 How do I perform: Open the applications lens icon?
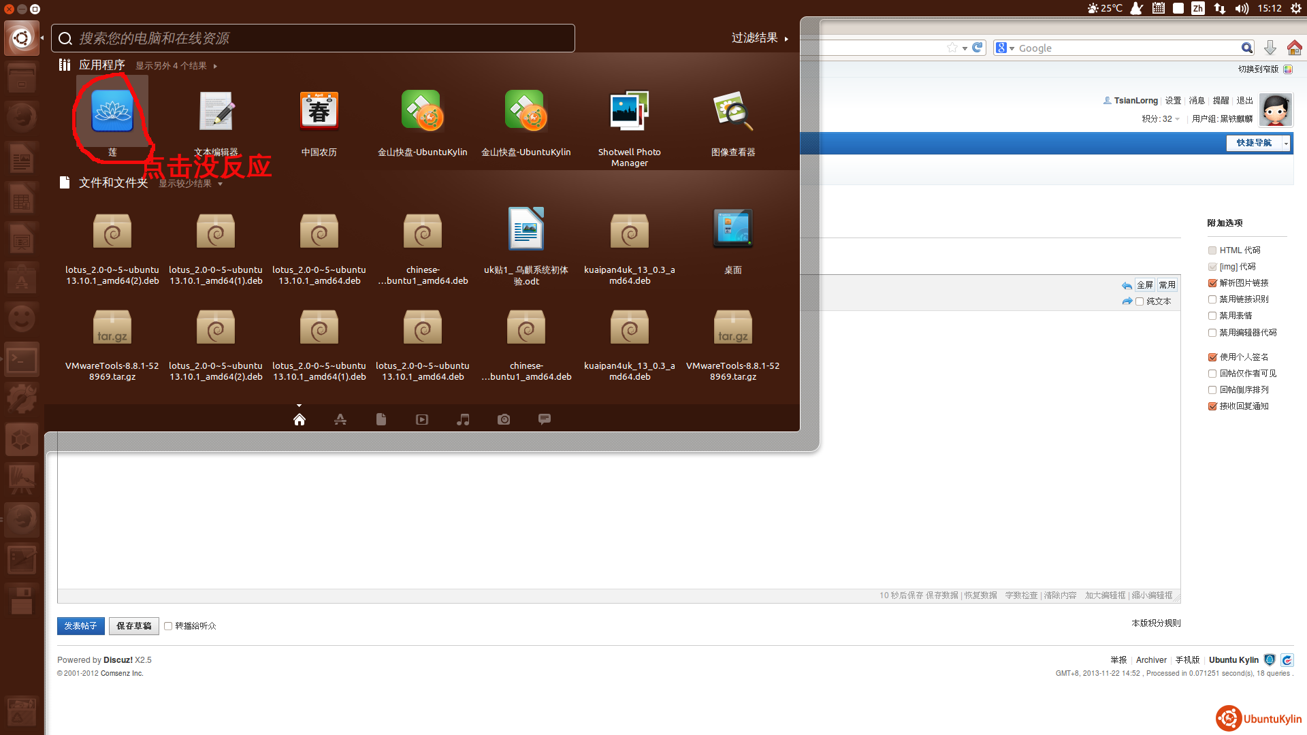[x=340, y=419]
